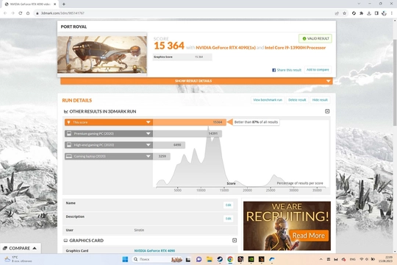Open the Extensions puzzle icon

coord(361,13)
